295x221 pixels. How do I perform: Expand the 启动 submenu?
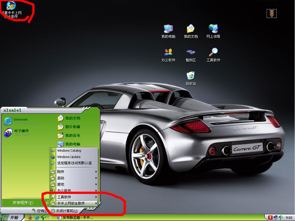pos(74,178)
